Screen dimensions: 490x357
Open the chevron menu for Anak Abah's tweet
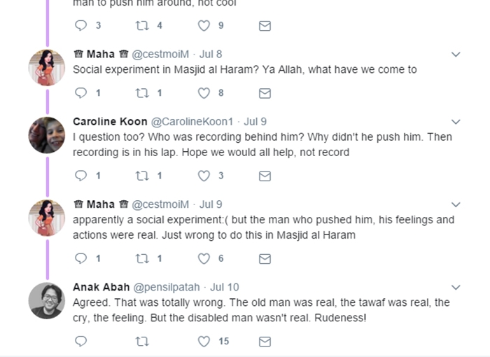pyautogui.click(x=456, y=287)
